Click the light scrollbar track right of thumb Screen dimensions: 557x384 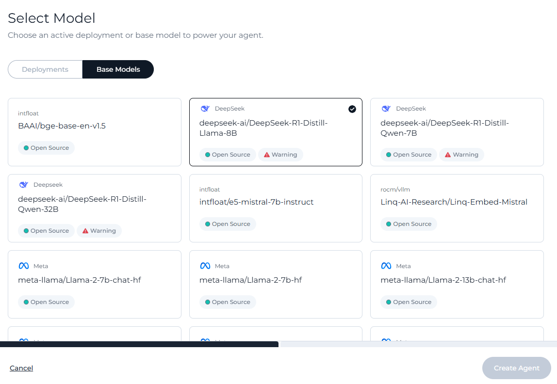418,344
